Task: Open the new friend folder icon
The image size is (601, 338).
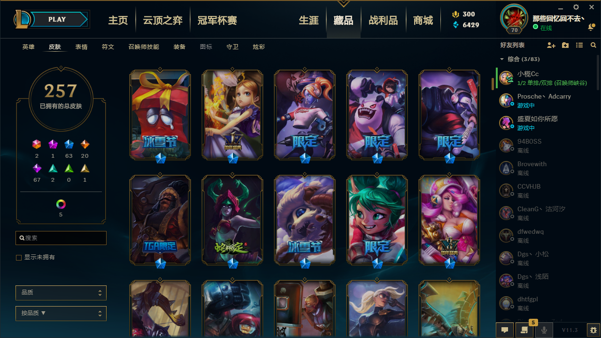Action: pyautogui.click(x=565, y=45)
